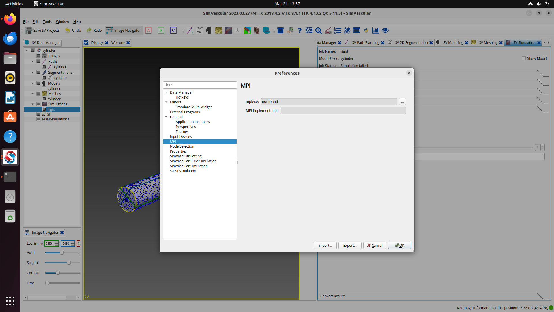
Task: Click the magnifier search toolbar icon
Action: (x=319, y=30)
